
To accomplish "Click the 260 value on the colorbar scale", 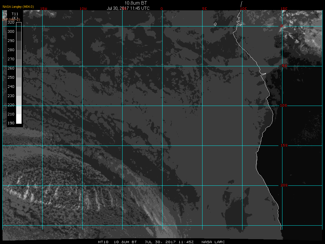I will click(11, 68).
